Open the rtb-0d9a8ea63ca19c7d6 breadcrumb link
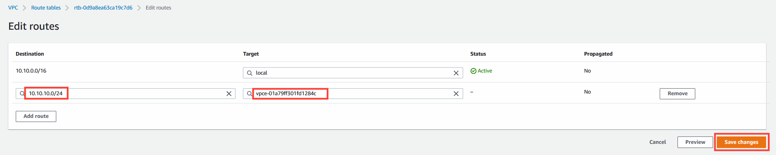This screenshot has height=155, width=776. 103,8
